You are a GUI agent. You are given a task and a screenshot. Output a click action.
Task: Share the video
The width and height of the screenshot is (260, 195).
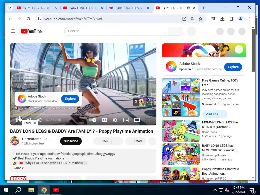(136, 141)
